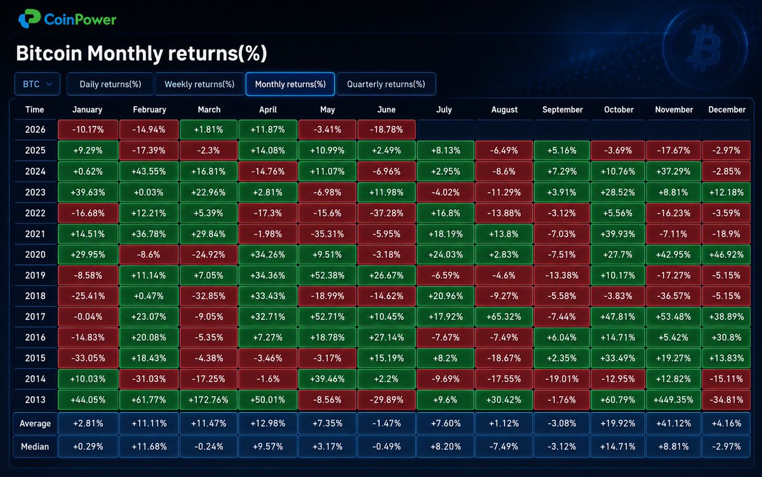Select the 2019 row label
Viewport: 762px width, 477px height.
[35, 276]
